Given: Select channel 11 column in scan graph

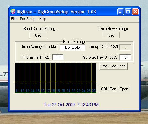Looking at the screenshot, I should click(x=18, y=78).
